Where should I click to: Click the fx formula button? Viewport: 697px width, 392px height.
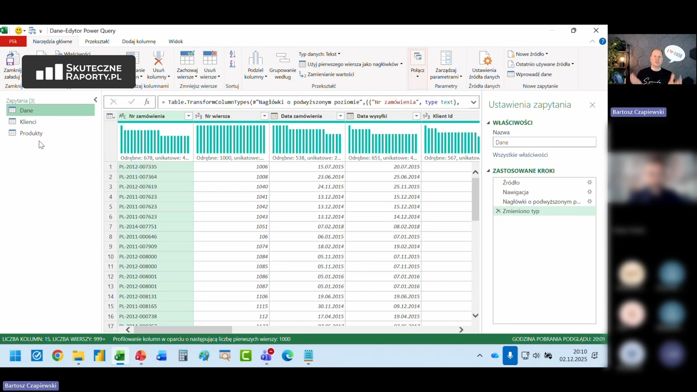(147, 102)
